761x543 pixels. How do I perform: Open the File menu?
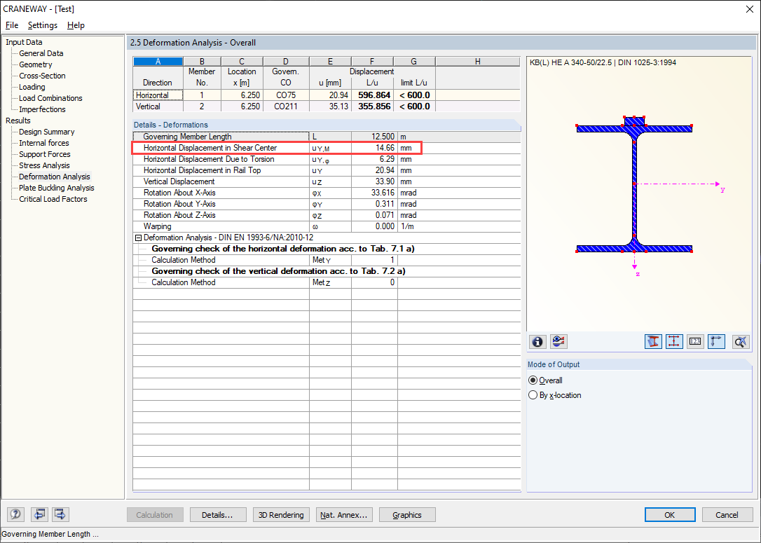(11, 25)
